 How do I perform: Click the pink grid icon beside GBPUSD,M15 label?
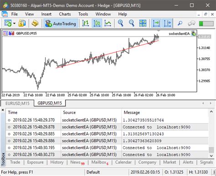click(5, 33)
